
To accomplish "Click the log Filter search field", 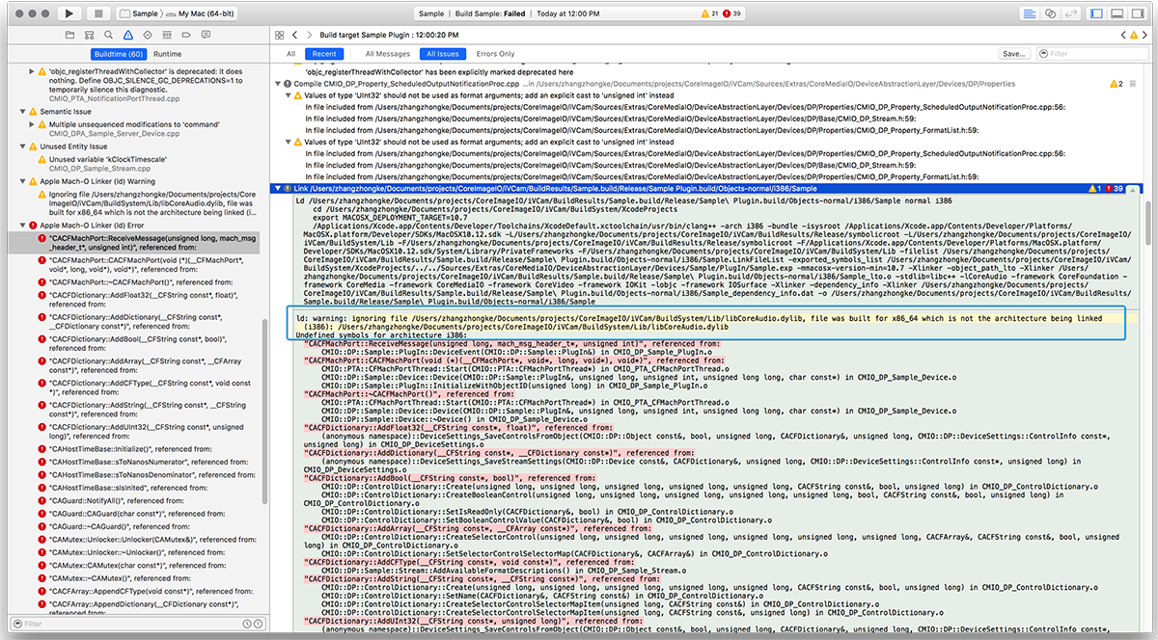I will click(x=1093, y=54).
